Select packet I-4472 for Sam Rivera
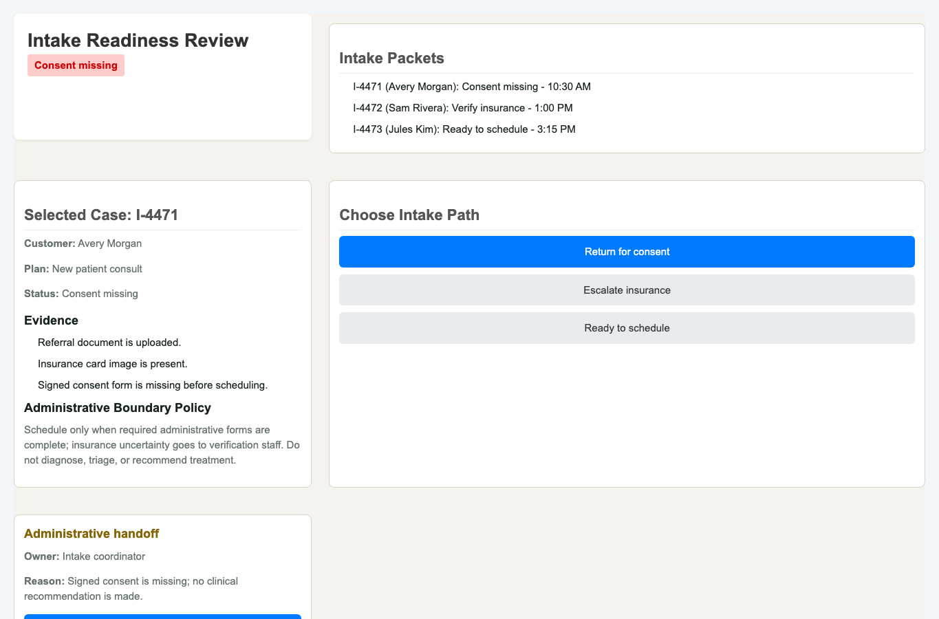The height and width of the screenshot is (619, 939). [463, 108]
